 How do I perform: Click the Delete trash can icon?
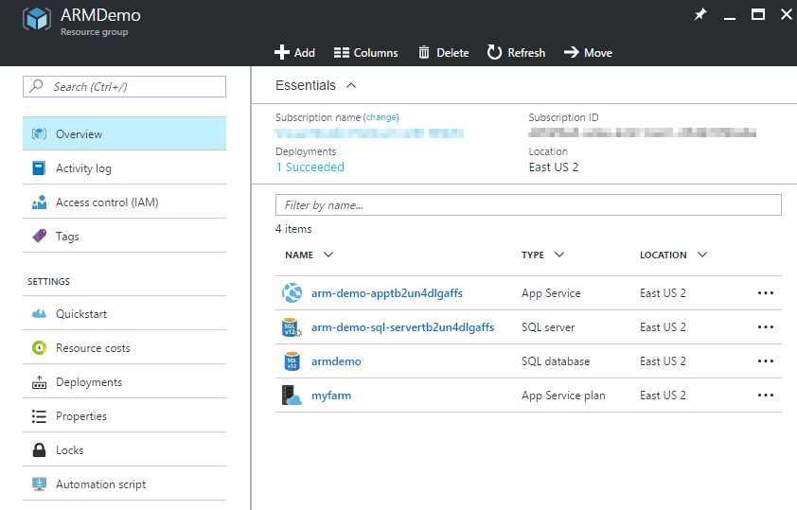click(x=423, y=52)
